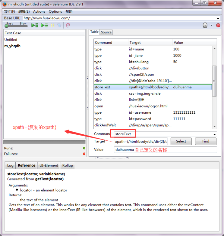224x236 pixels.
Task: Switch to the Log tab
Action: pyautogui.click(x=10, y=165)
